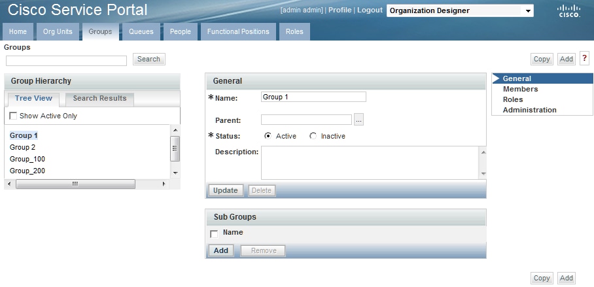
Task: Click the Description text area
Action: point(370,163)
